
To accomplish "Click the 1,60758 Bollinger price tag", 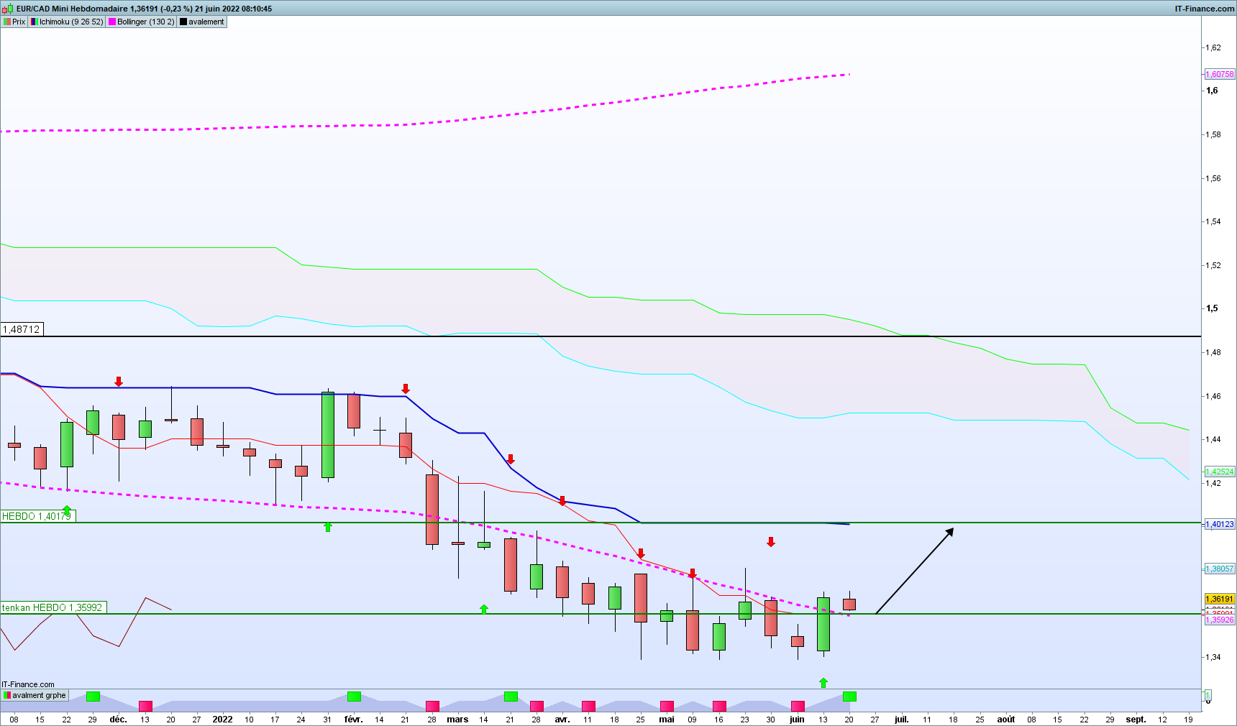I will click(x=1220, y=74).
